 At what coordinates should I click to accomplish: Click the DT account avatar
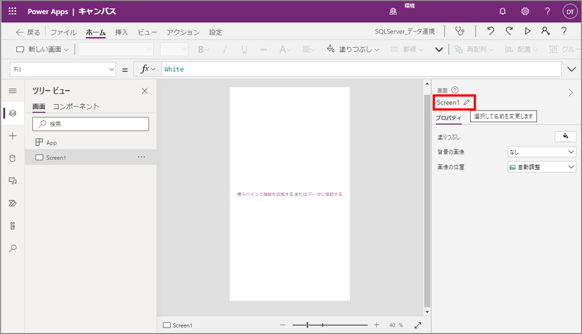coord(570,12)
